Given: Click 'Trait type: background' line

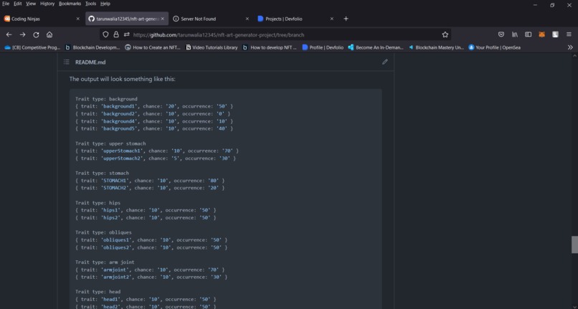Looking at the screenshot, I should pyautogui.click(x=106, y=99).
